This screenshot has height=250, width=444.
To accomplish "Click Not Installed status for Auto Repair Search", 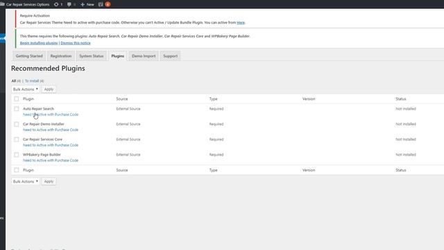I will coord(406,109).
